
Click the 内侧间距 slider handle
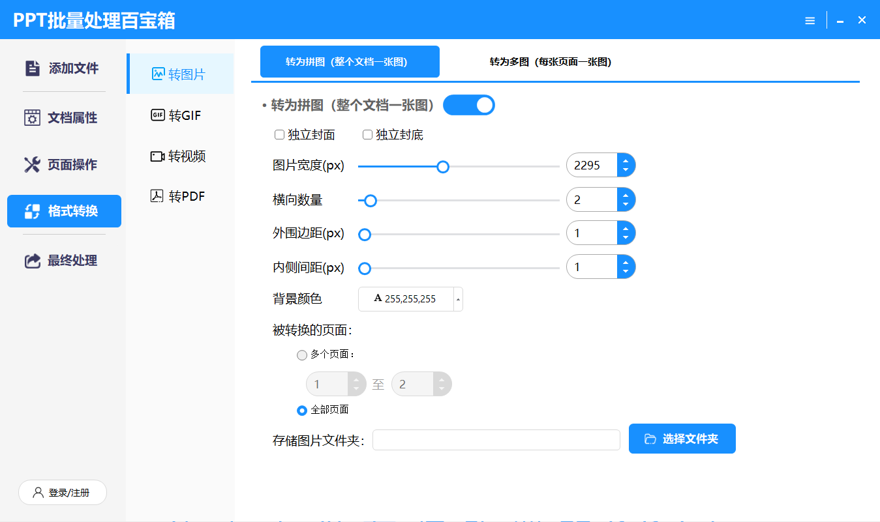(365, 268)
